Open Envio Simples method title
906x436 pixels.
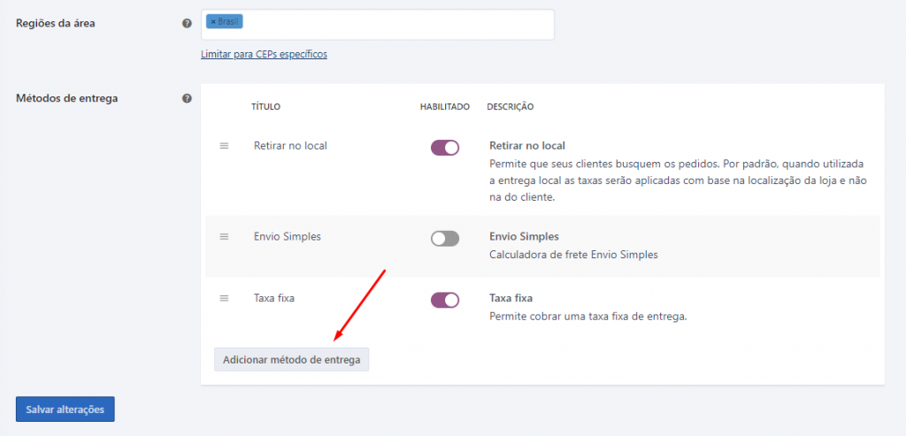pos(288,236)
